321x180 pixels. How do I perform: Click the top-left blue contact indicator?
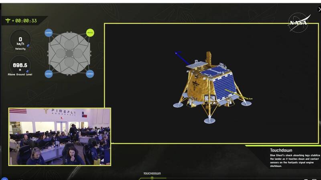49,33
